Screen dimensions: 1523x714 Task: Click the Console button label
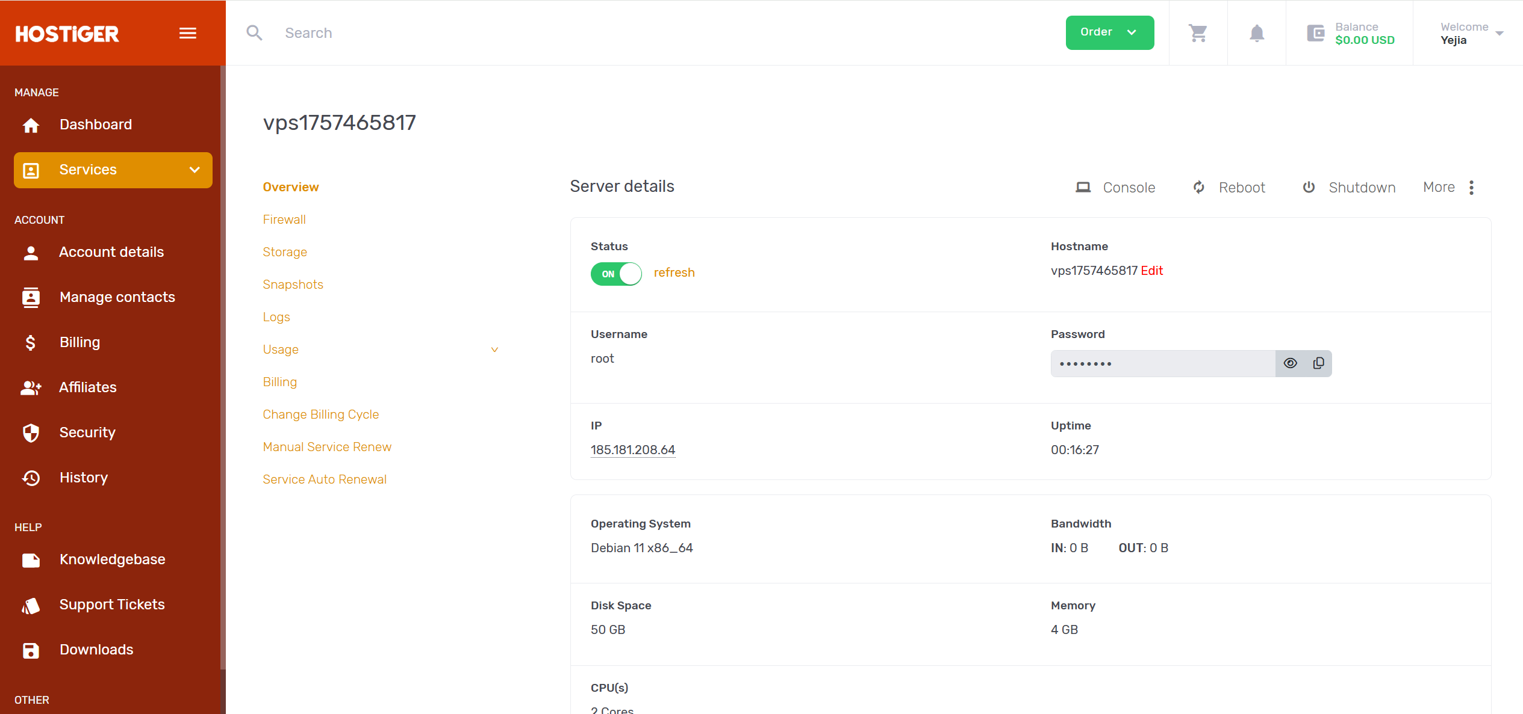click(1129, 188)
